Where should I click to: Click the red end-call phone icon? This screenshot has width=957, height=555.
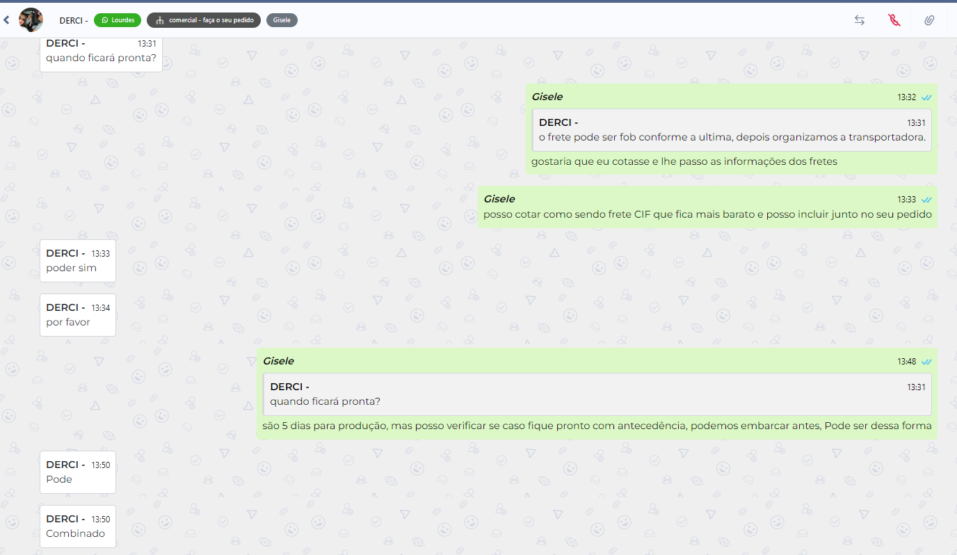point(894,20)
